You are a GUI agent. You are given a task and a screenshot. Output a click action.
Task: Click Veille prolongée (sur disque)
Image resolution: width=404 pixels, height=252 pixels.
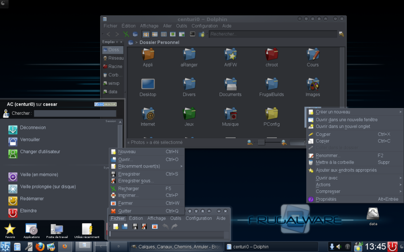[x=42, y=188]
